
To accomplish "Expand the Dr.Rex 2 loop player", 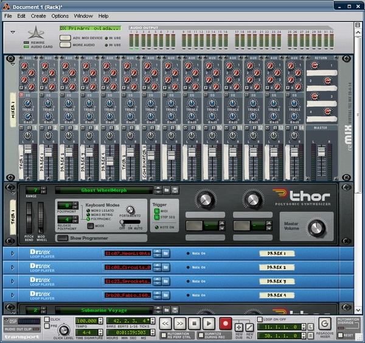I will pyautogui.click(x=13, y=267).
